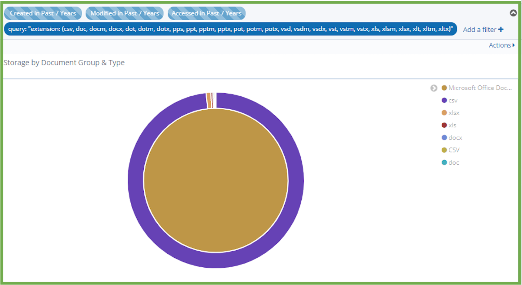
Task: Click the tan inner pie circle
Action: 215,181
